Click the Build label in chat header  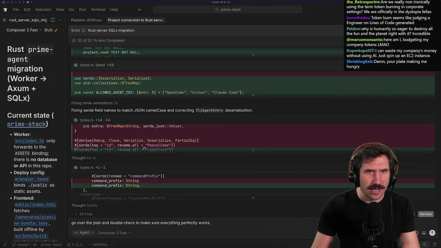click(x=75, y=30)
